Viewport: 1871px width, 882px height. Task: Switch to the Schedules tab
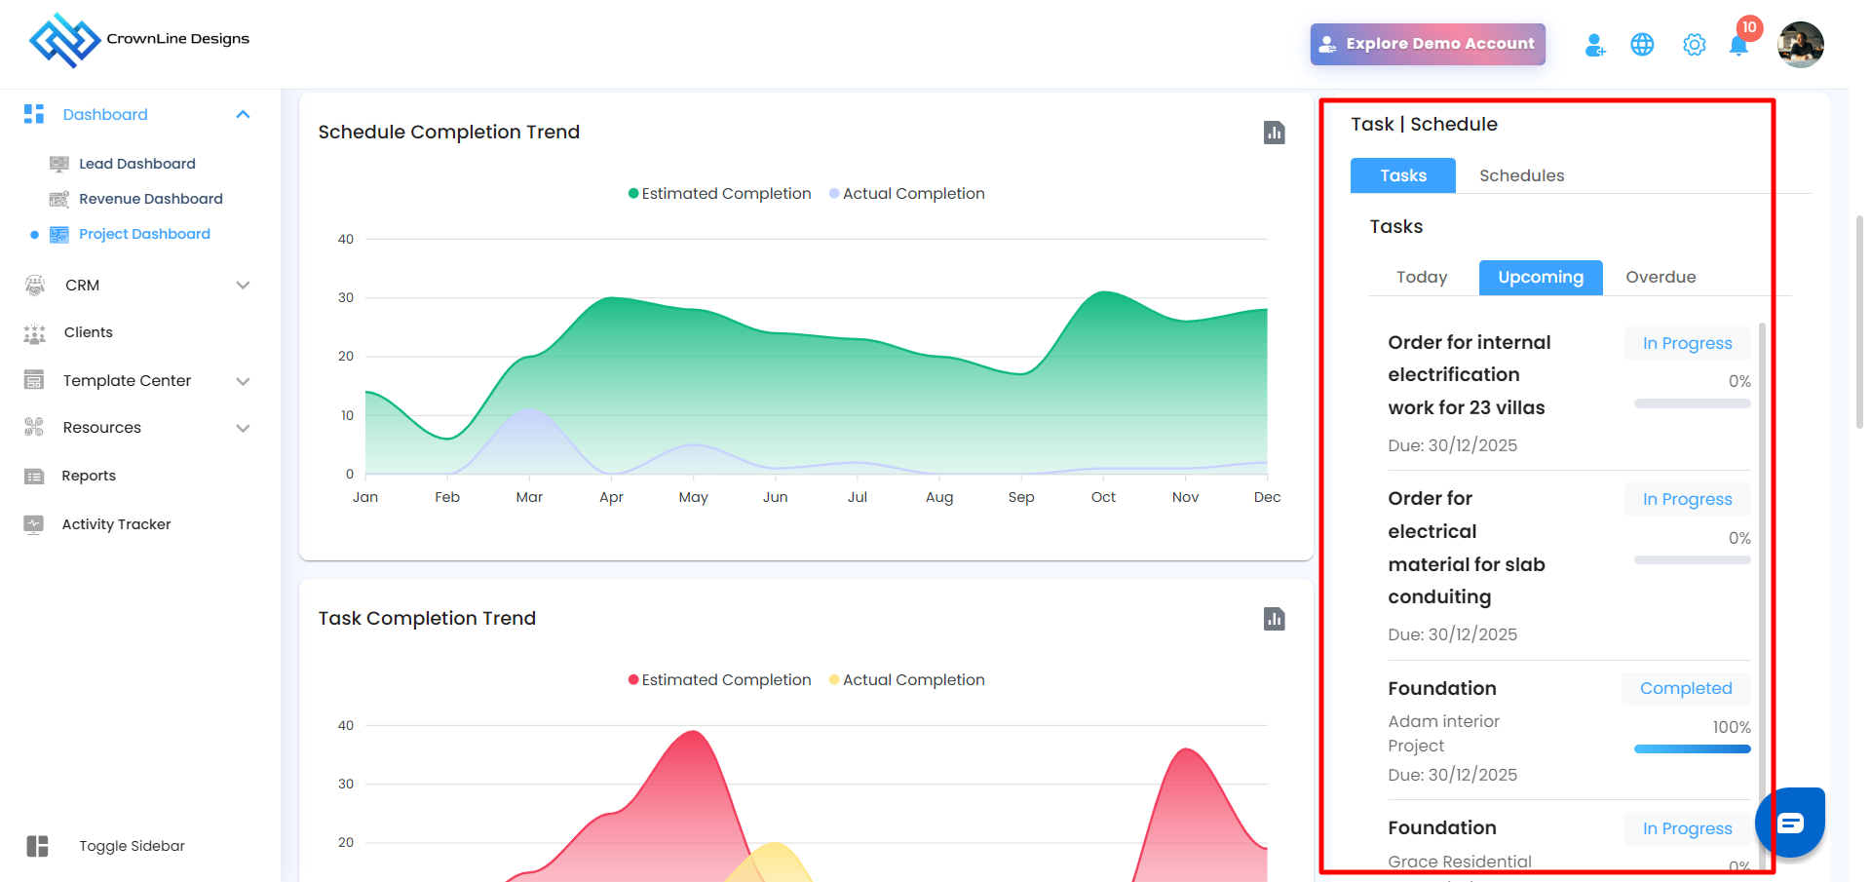point(1521,175)
